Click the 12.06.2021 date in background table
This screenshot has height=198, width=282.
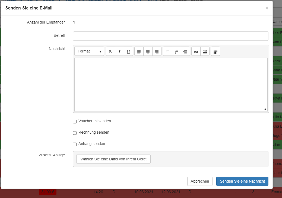[171, 192]
